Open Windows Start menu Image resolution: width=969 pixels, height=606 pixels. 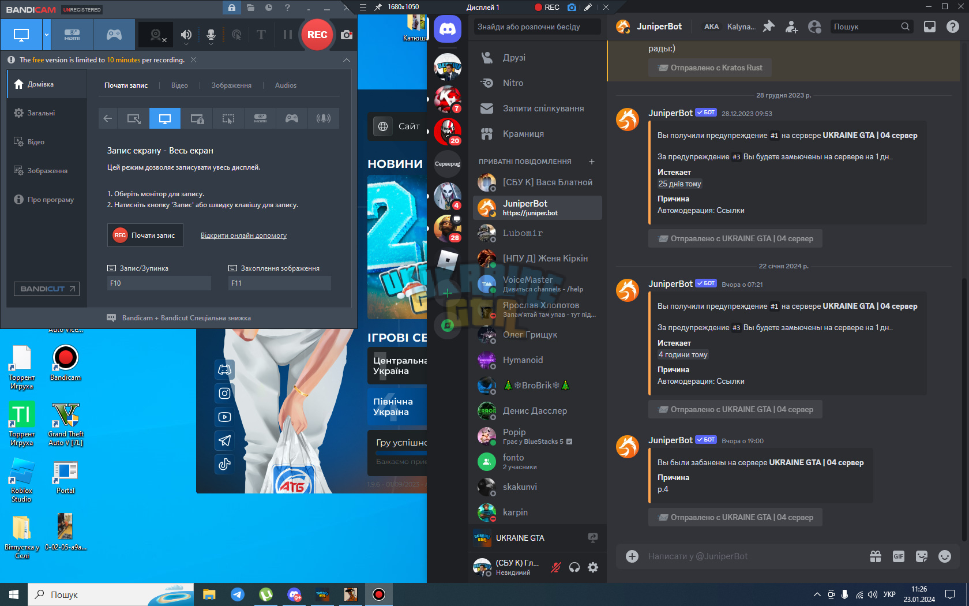(14, 594)
